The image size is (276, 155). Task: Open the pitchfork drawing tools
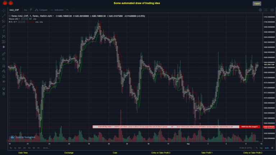coord(4,21)
